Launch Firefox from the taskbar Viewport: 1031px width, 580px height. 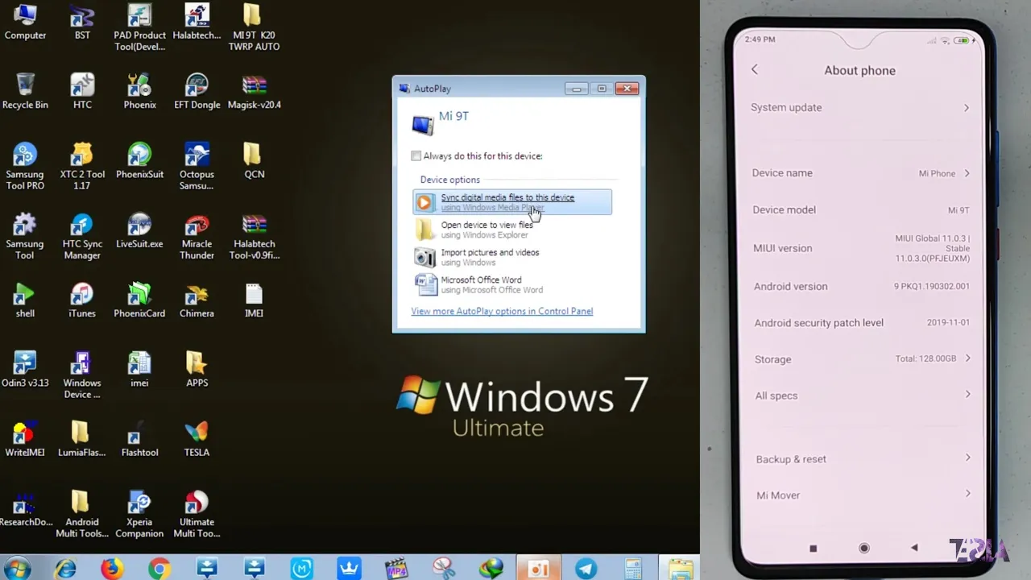[x=112, y=569]
